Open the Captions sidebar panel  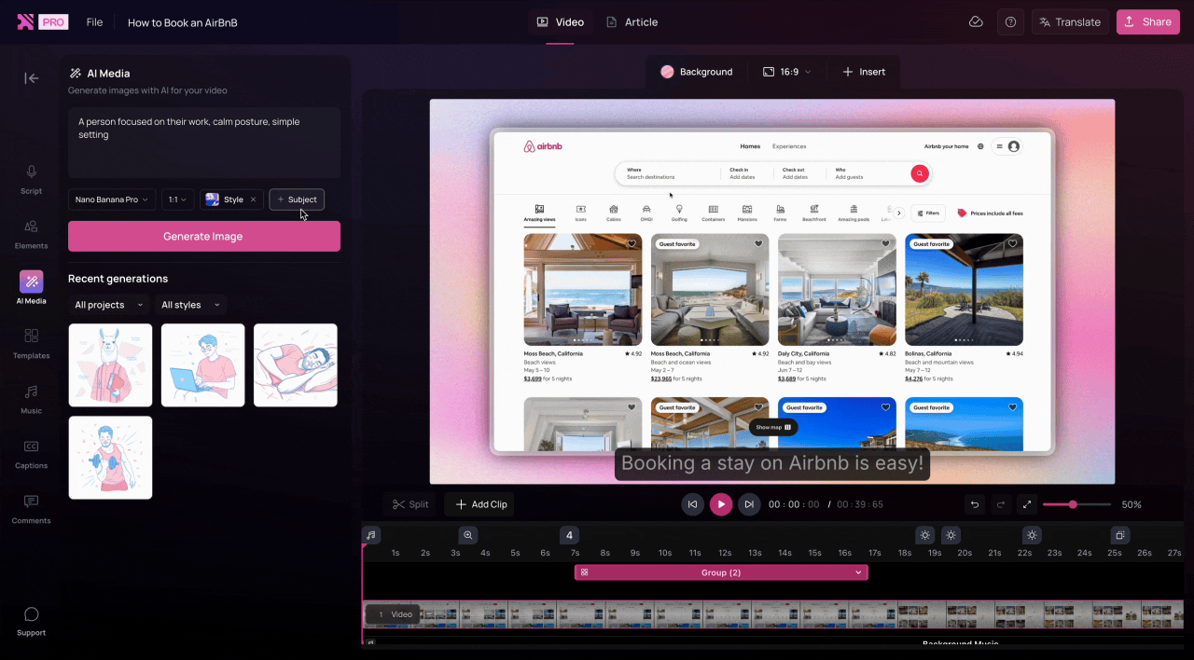tap(31, 454)
